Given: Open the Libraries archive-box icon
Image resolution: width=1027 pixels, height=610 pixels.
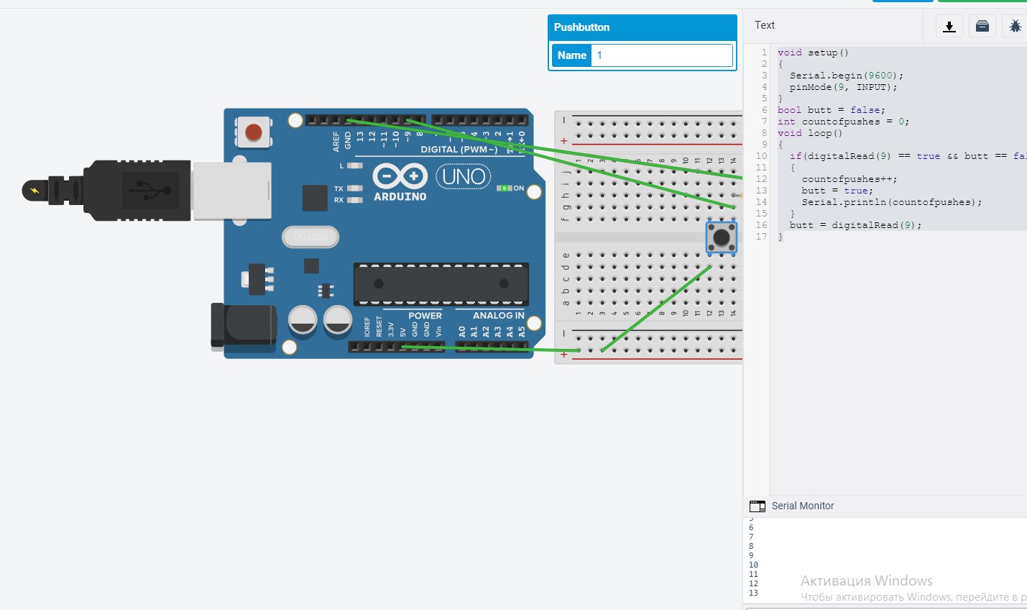Looking at the screenshot, I should [x=982, y=27].
